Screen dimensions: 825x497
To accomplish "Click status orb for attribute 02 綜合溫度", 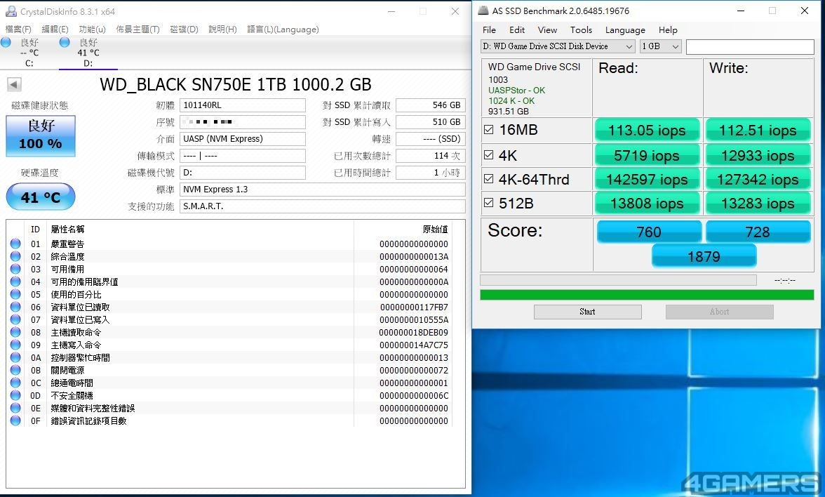I will point(15,256).
